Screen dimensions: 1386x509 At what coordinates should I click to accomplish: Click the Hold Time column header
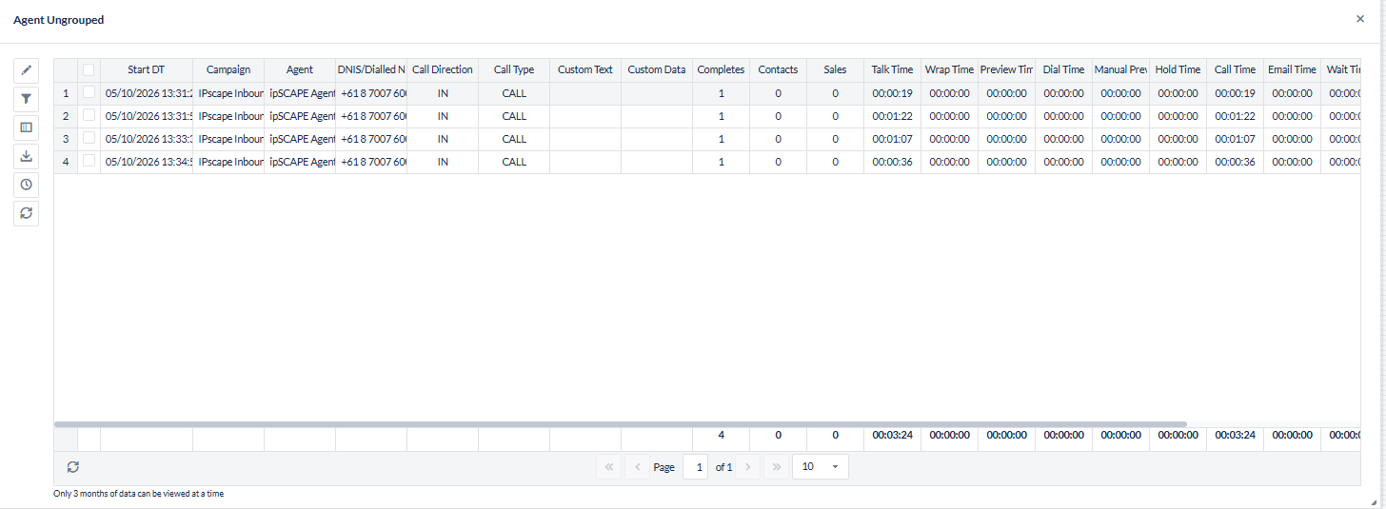pos(1178,69)
